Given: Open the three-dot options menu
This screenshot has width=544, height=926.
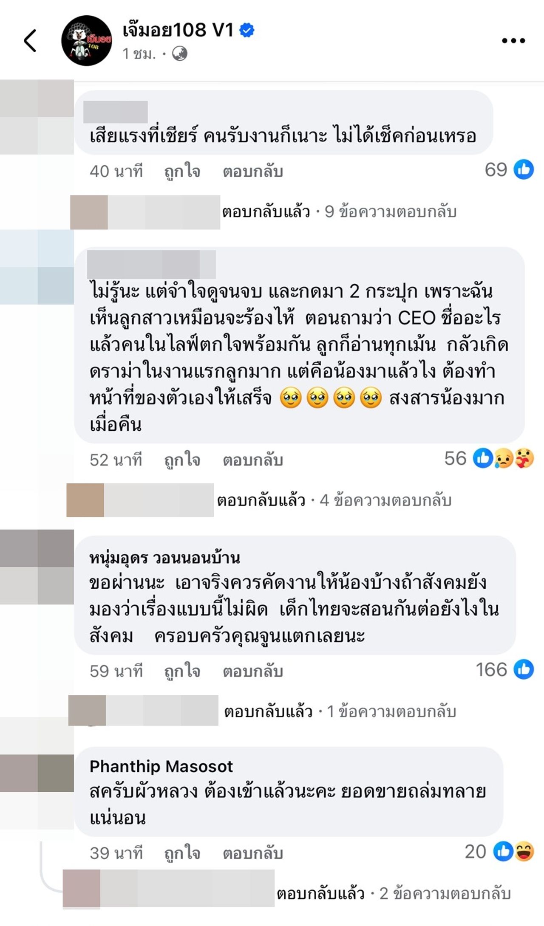Looking at the screenshot, I should [513, 41].
